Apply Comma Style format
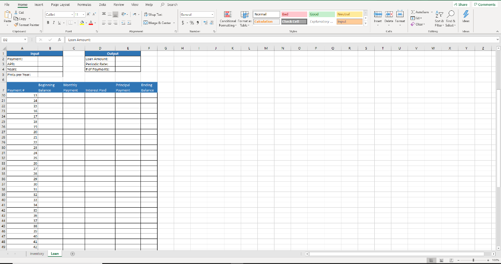This screenshot has width=501, height=264. click(198, 23)
